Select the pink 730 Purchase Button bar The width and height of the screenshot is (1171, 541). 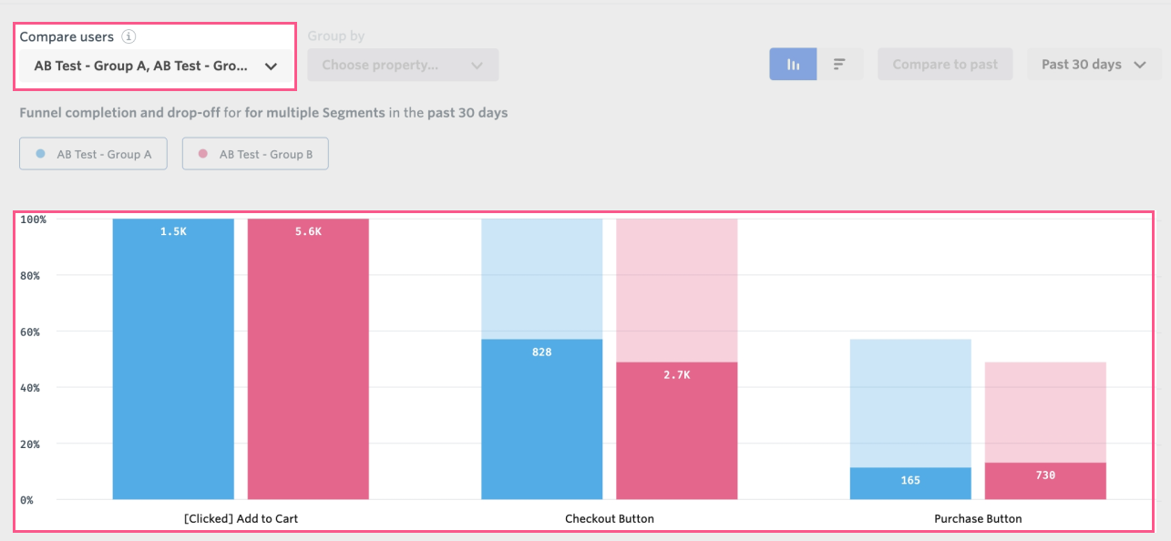pos(1045,481)
